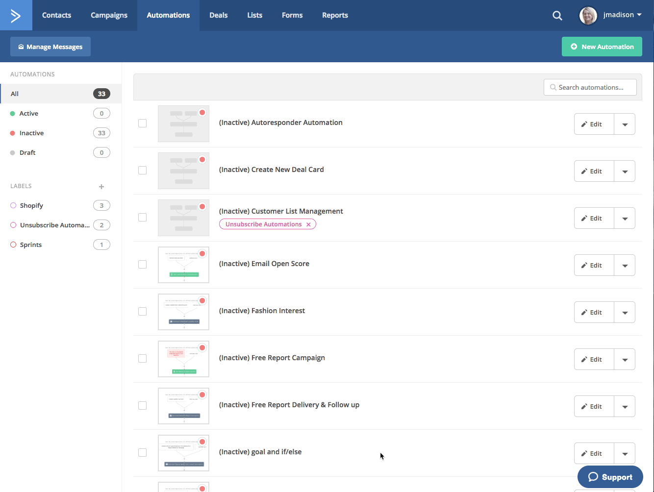Edit the Autoresponder Automation
The image size is (654, 492).
coord(594,124)
